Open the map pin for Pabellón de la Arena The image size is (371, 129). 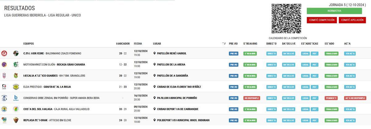tap(155, 64)
